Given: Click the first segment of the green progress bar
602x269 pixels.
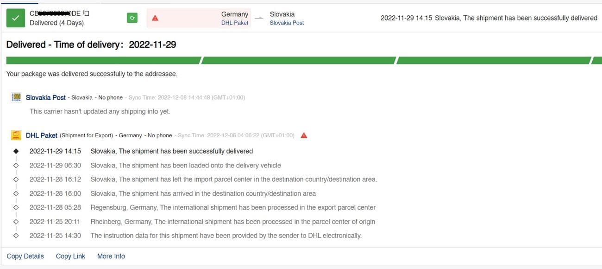Looking at the screenshot, I should 104,60.
